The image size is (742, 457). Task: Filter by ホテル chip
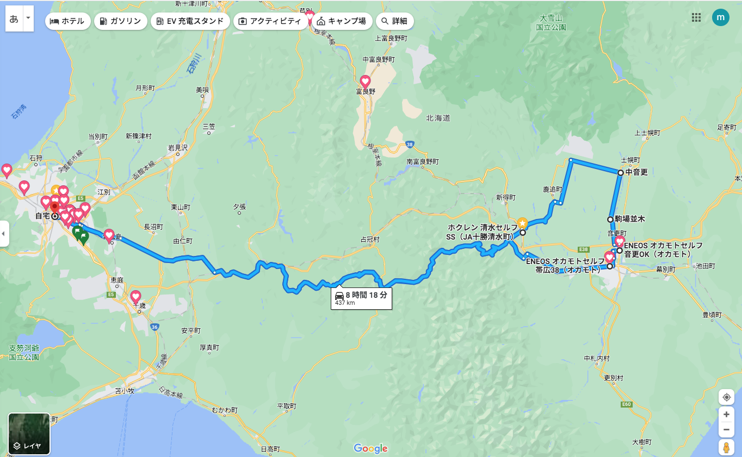pos(67,21)
